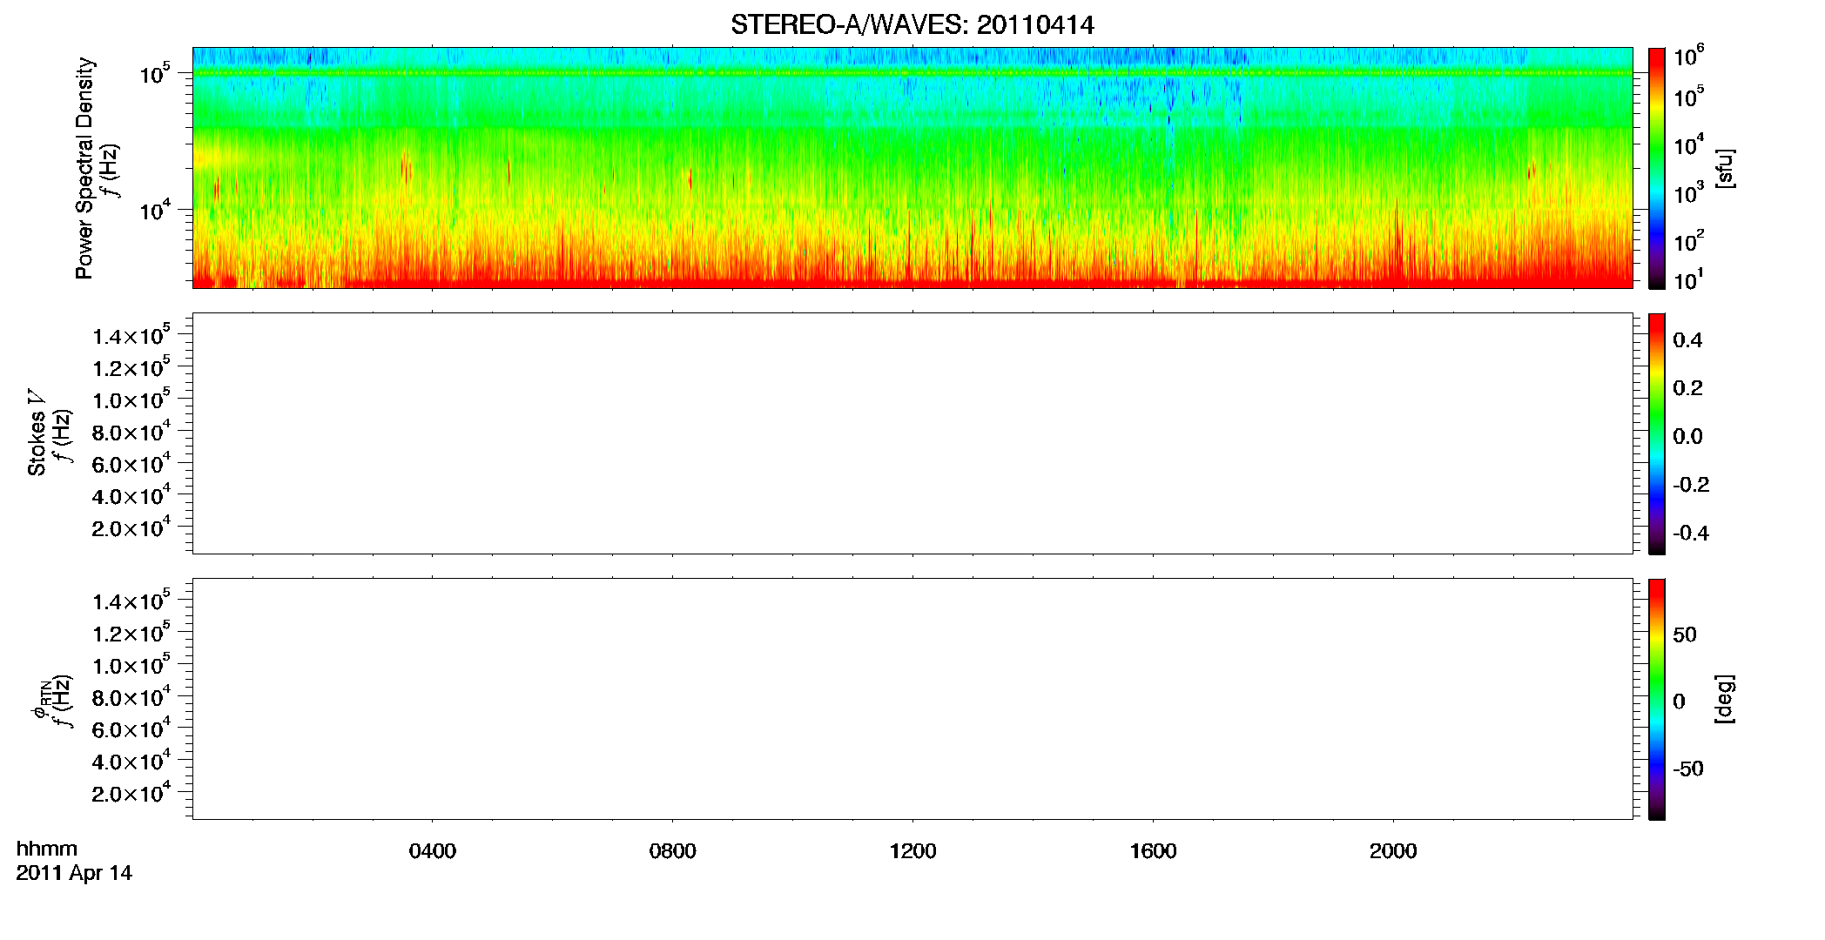Image resolution: width=1825 pixels, height=940 pixels.
Task: Click the 1600 time axis label
Action: [x=1153, y=851]
